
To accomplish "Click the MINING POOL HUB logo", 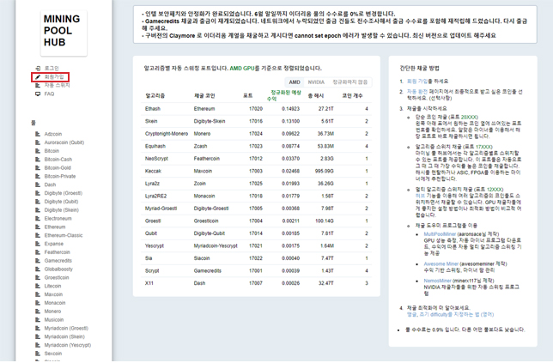I will [x=64, y=33].
